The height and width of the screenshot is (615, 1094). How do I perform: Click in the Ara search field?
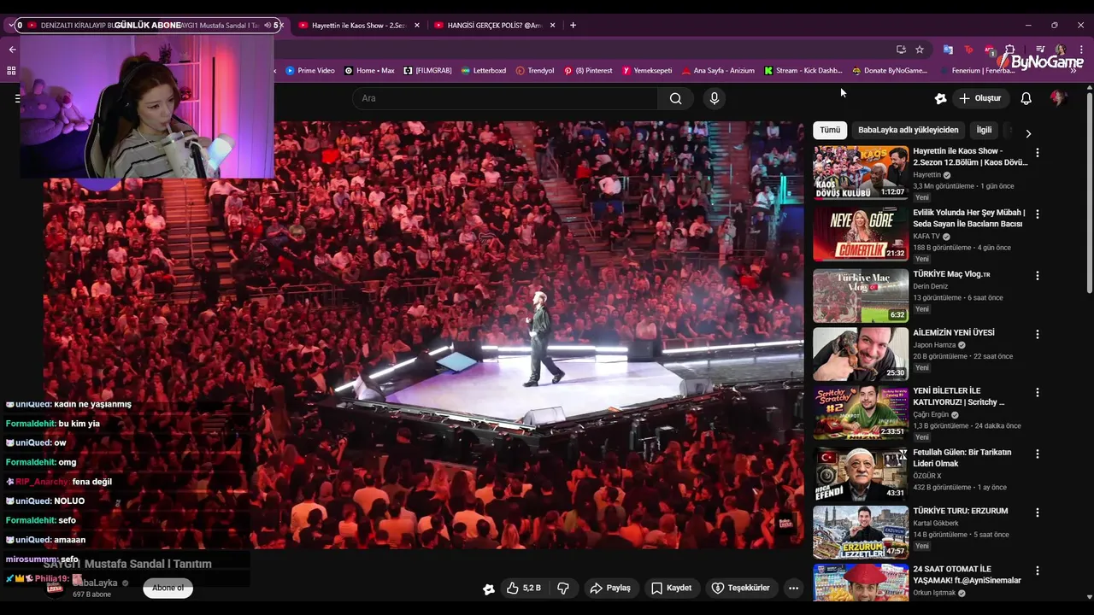click(505, 98)
